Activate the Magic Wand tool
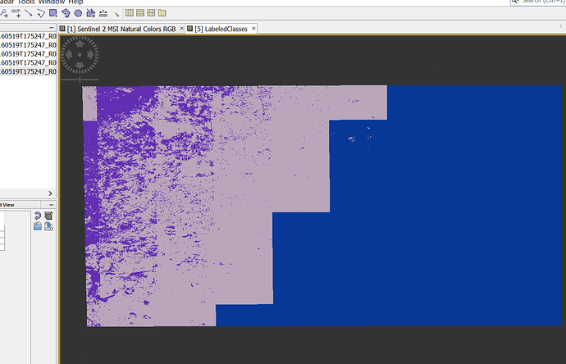This screenshot has height=364, width=566. click(116, 13)
